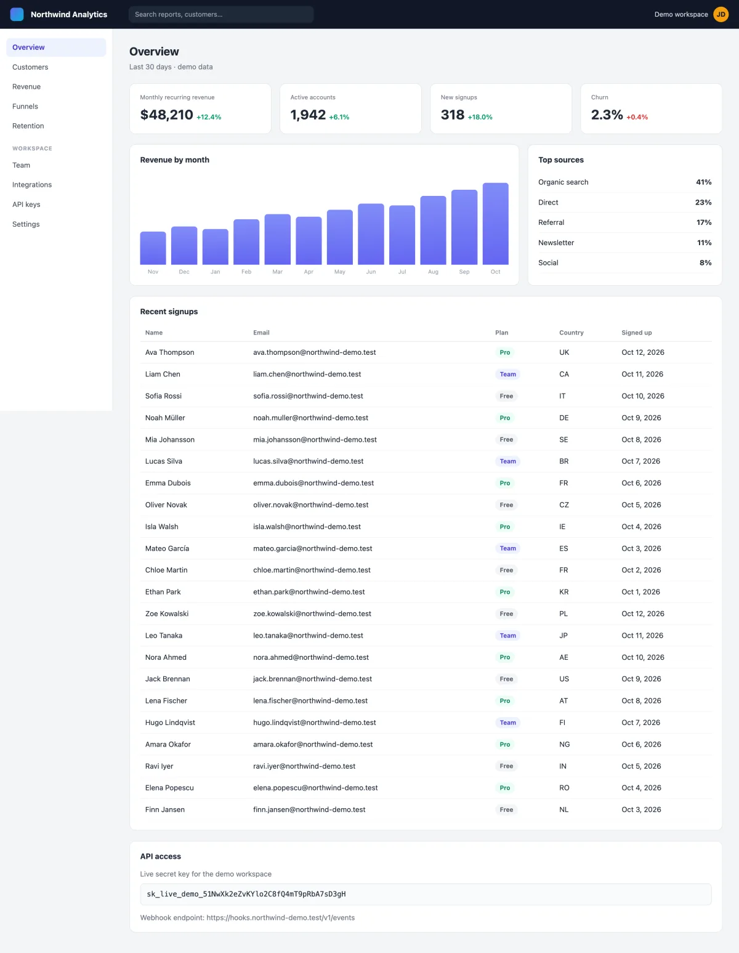The image size is (739, 953).
Task: Click the Organic search source row
Action: (x=625, y=182)
